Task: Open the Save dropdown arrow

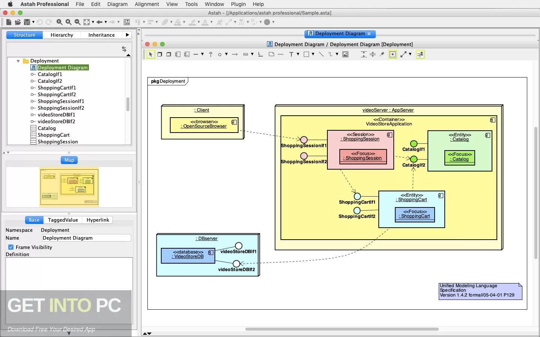Action: click(33, 22)
